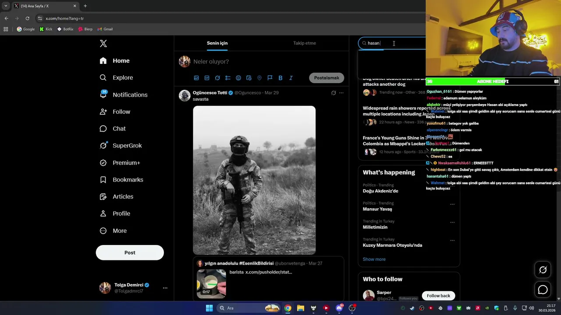Viewport: 561px width, 315px height.
Task: Close the Ana Sayfa / X tab
Action: tap(75, 6)
